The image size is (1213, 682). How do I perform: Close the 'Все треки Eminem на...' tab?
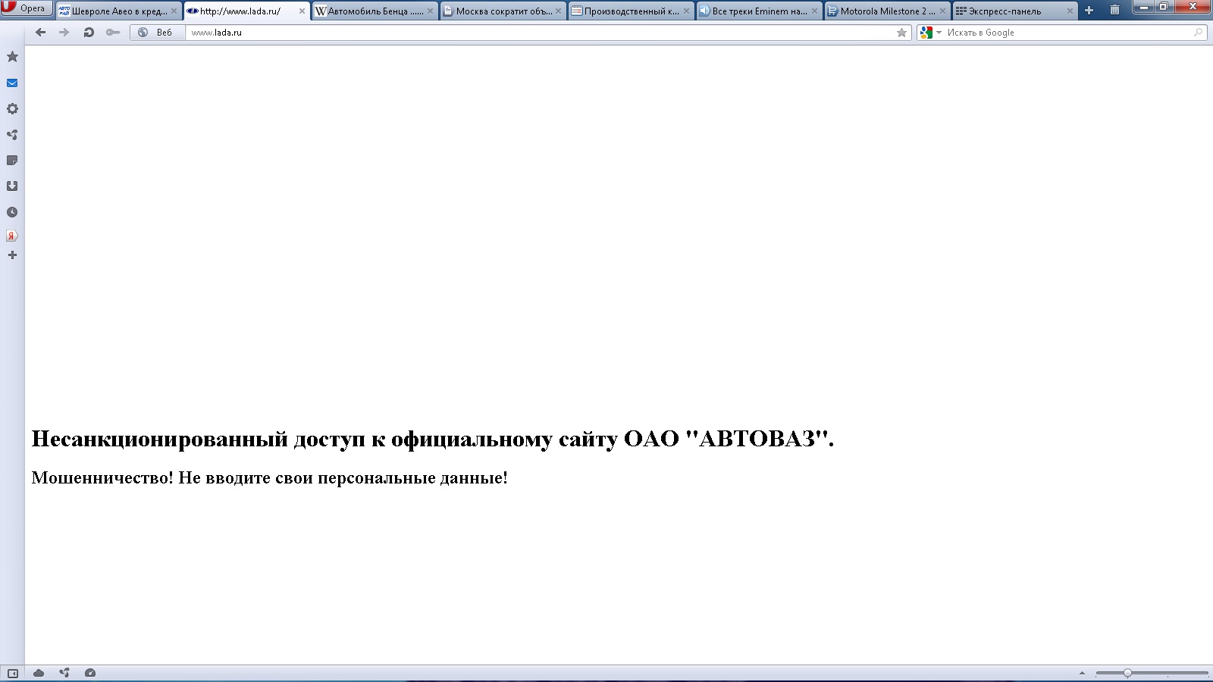point(814,11)
